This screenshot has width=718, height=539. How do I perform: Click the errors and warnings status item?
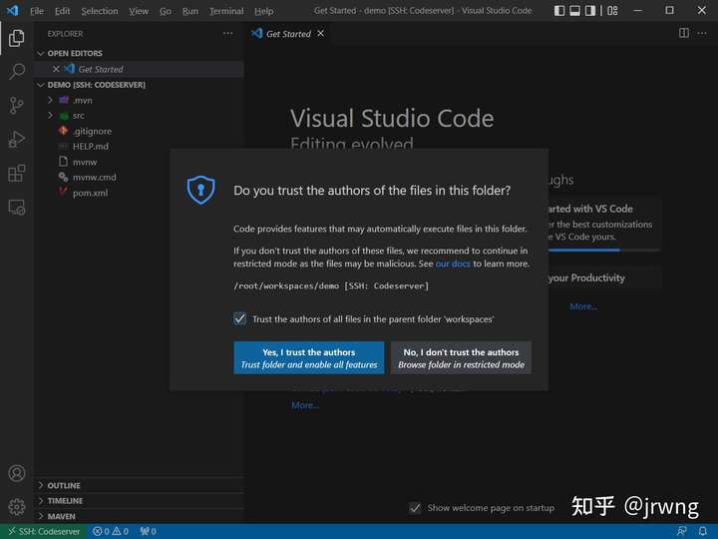click(x=111, y=531)
